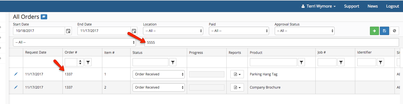Image resolution: width=403 pixels, height=104 pixels.
Task: Click the graduation cap help icon beside All Orders
Action: point(44,17)
